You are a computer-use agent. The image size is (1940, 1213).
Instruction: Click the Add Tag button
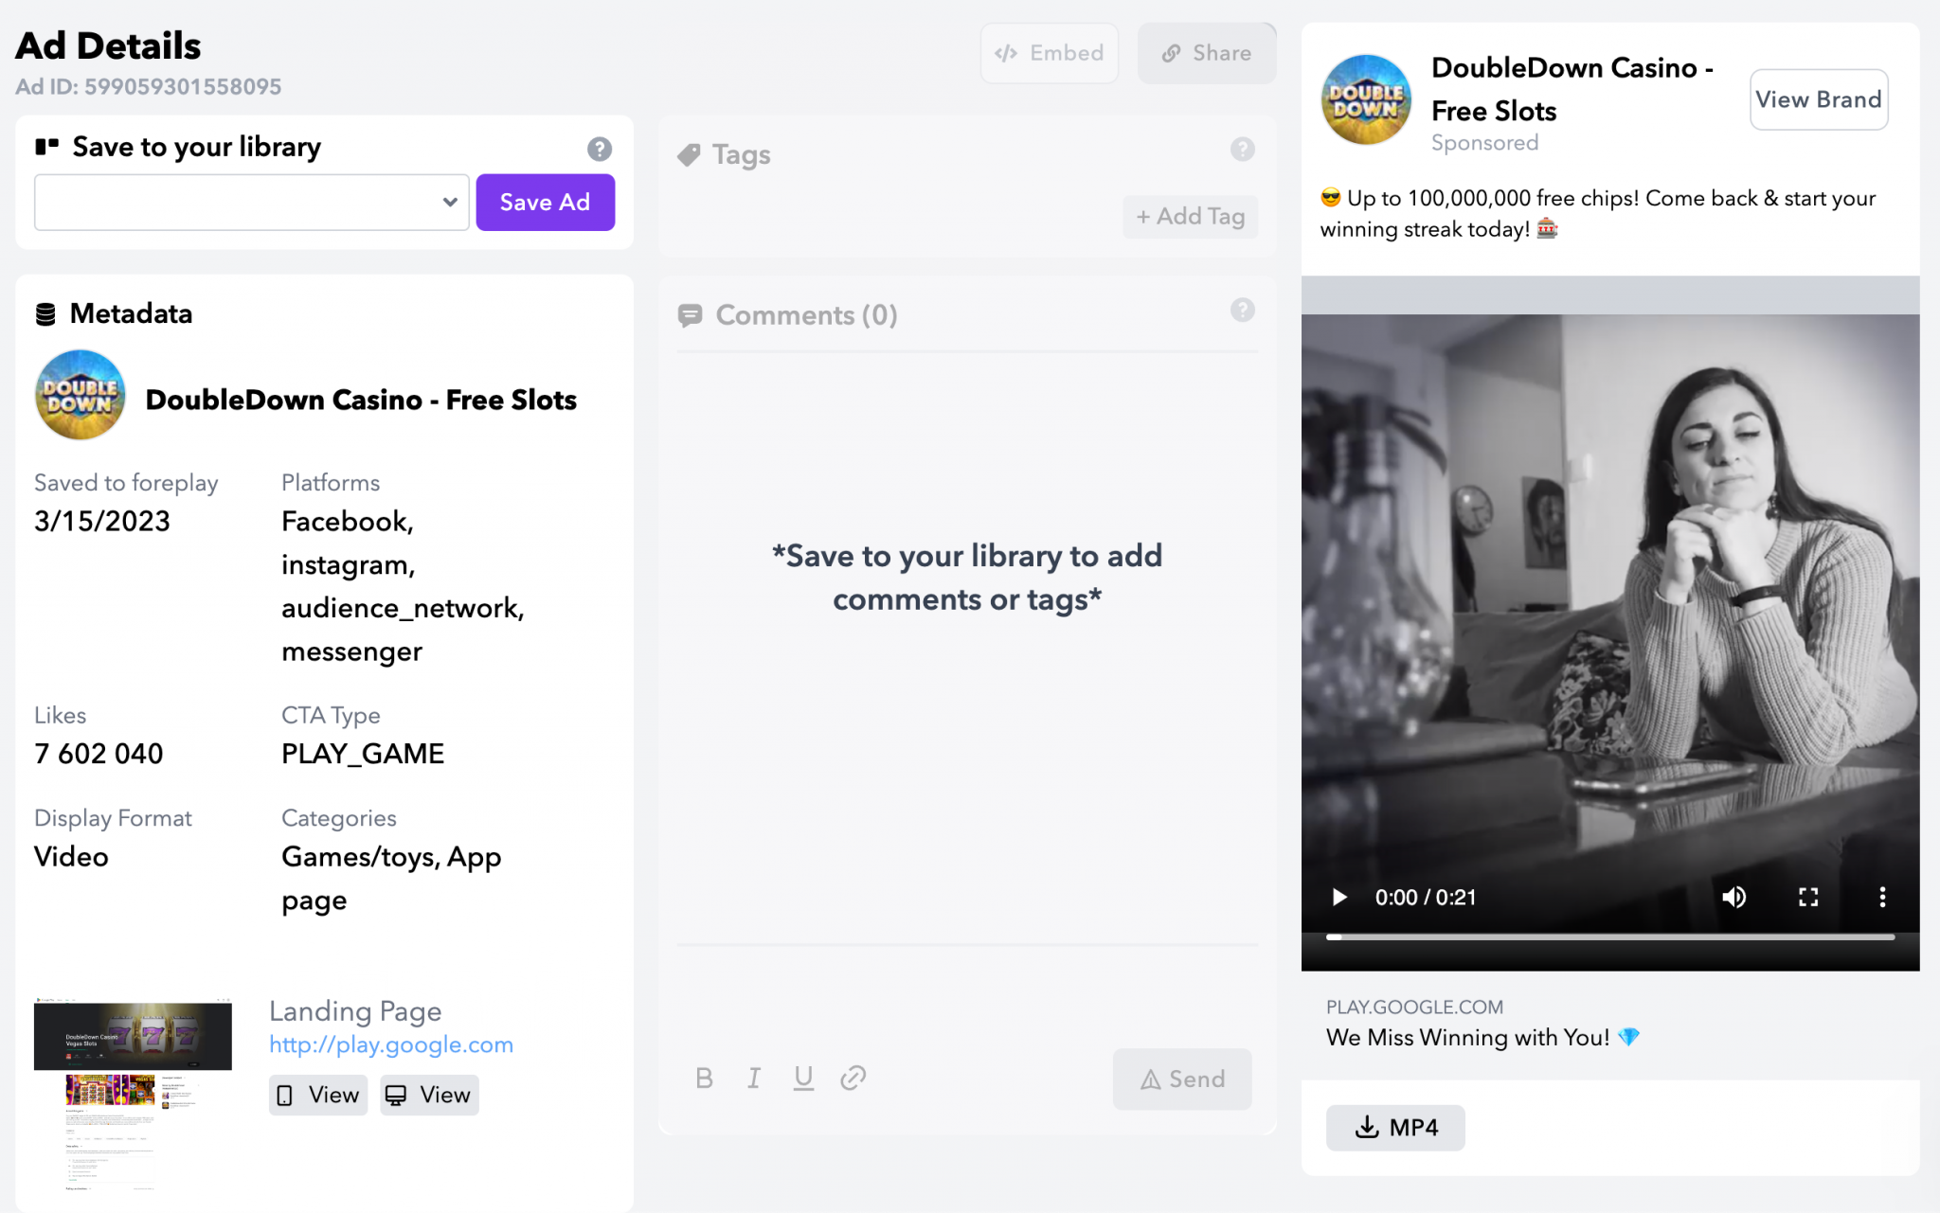click(1191, 216)
